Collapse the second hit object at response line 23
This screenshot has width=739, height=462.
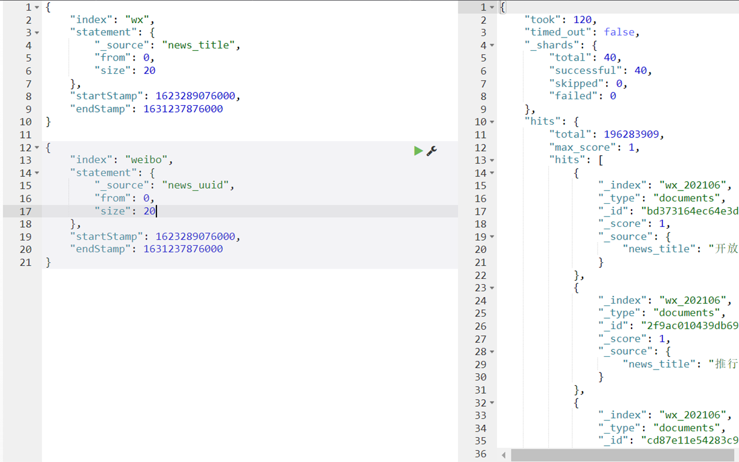[x=492, y=288]
